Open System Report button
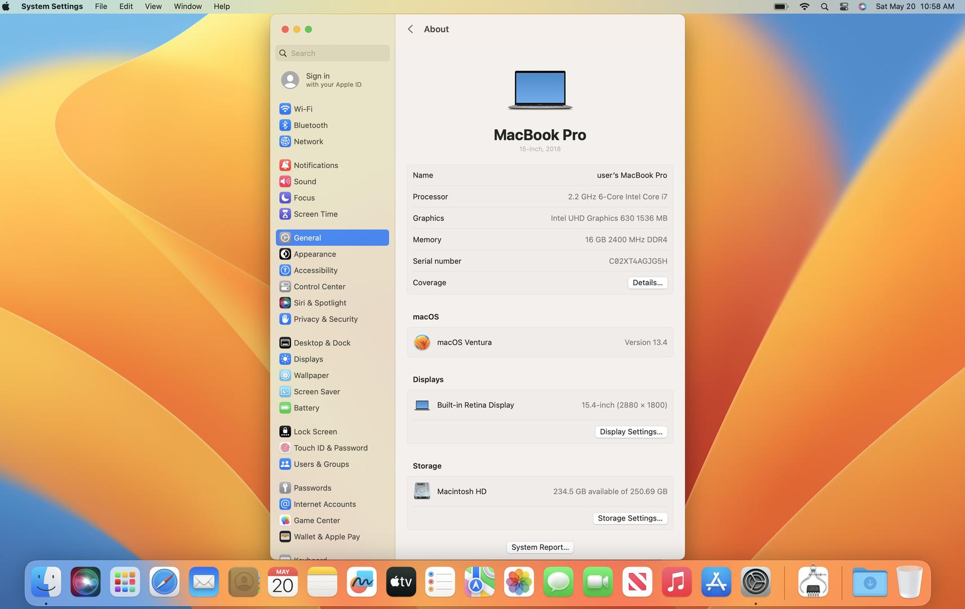Screen dimensions: 965x609 [540, 548]
